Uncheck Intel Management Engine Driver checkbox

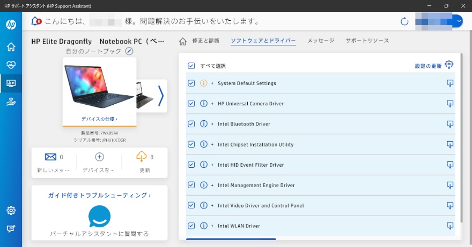(x=191, y=185)
